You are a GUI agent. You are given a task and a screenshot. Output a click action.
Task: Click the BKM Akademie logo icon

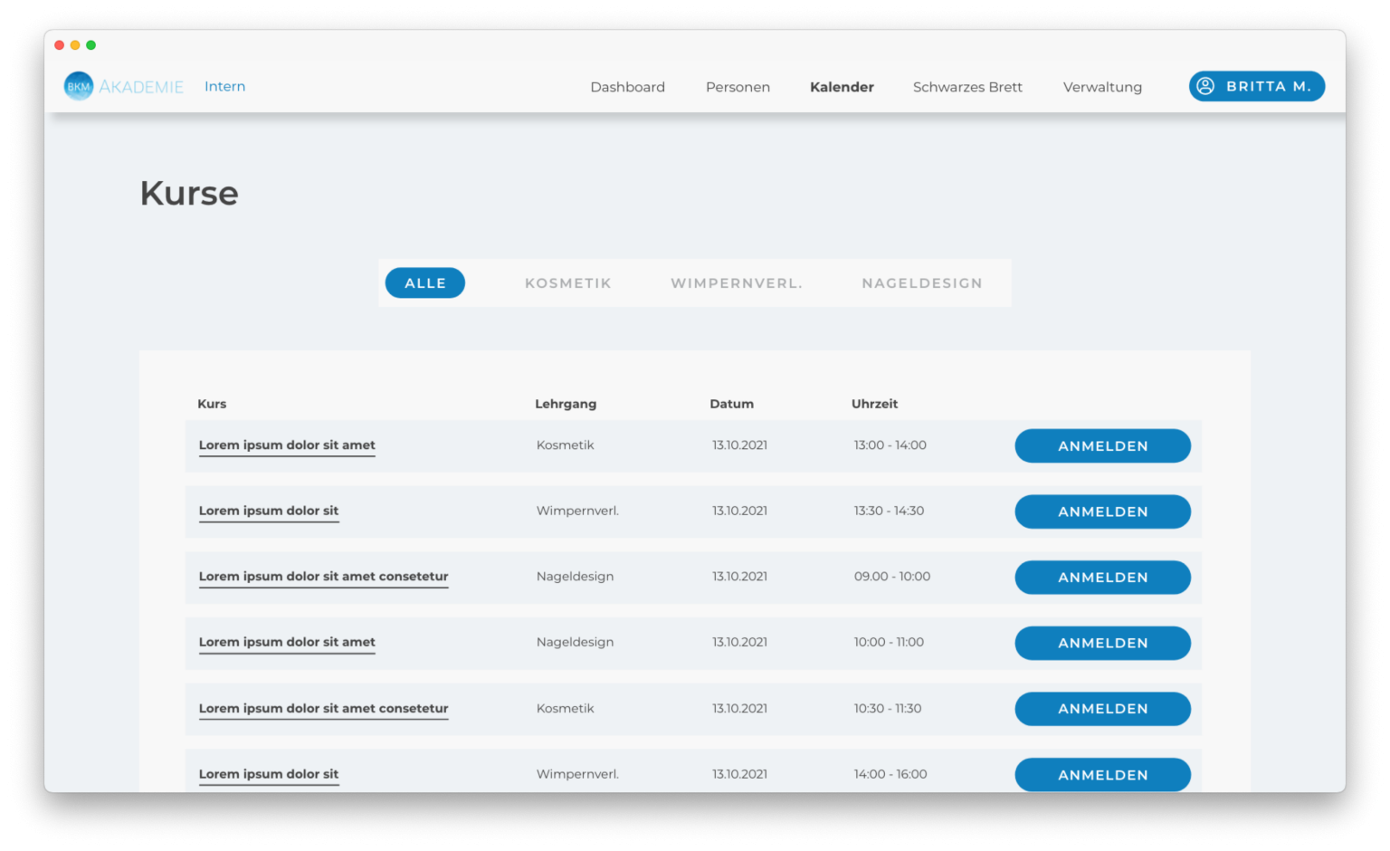coord(79,87)
